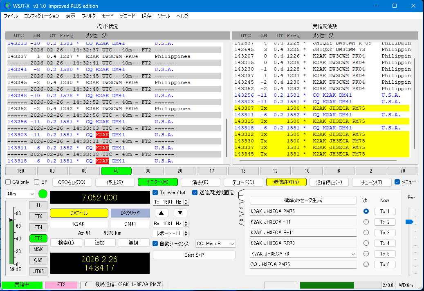Select the FT8 mode button
The width and height of the screenshot is (424, 291).
point(38,216)
